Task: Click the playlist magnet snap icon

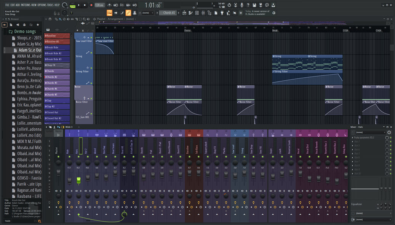Action: 50,19
